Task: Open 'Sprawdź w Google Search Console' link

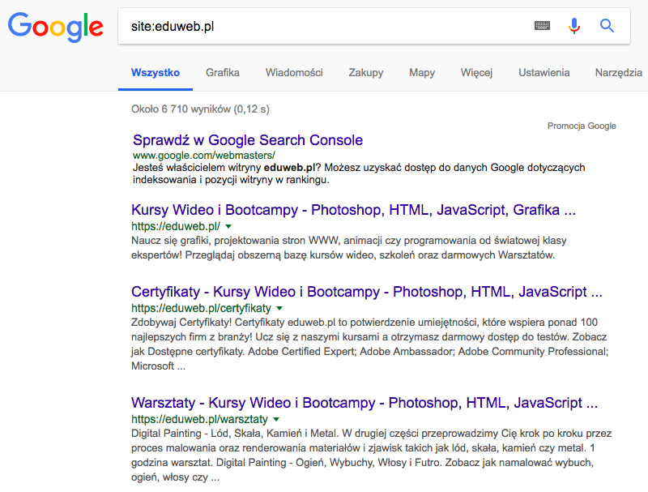Action: pyautogui.click(x=248, y=140)
